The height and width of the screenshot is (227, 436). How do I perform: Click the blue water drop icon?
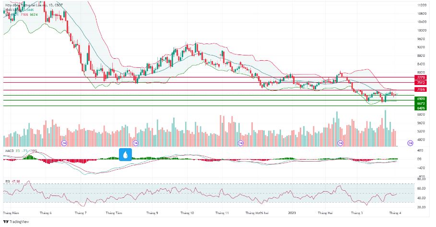tap(125, 155)
